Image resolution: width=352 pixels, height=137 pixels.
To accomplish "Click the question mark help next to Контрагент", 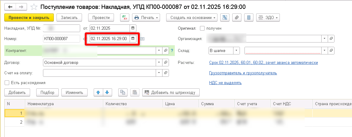I will (x=172, y=50).
